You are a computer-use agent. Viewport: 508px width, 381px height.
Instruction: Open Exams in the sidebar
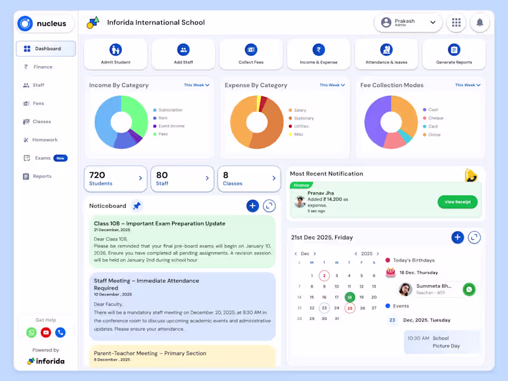pyautogui.click(x=46, y=158)
